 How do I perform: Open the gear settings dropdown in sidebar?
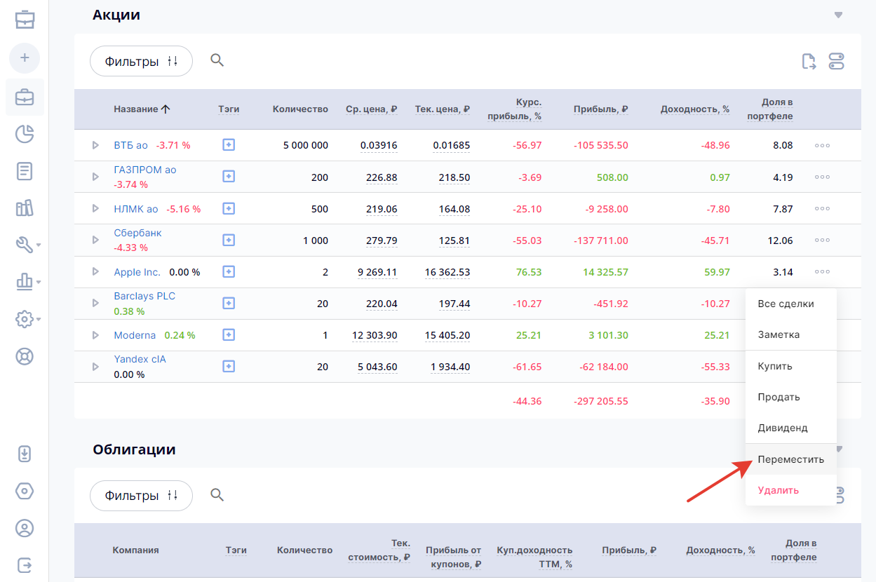pos(26,319)
